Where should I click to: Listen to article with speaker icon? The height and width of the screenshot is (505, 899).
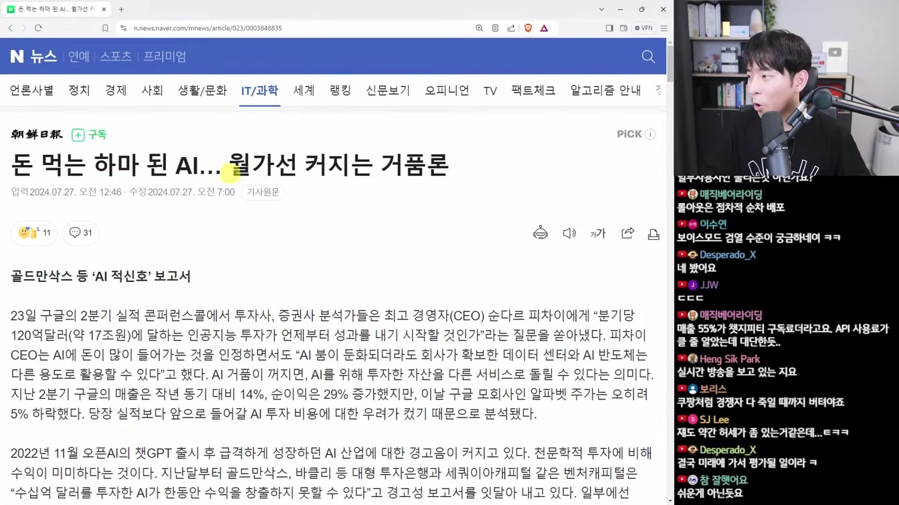tap(569, 233)
